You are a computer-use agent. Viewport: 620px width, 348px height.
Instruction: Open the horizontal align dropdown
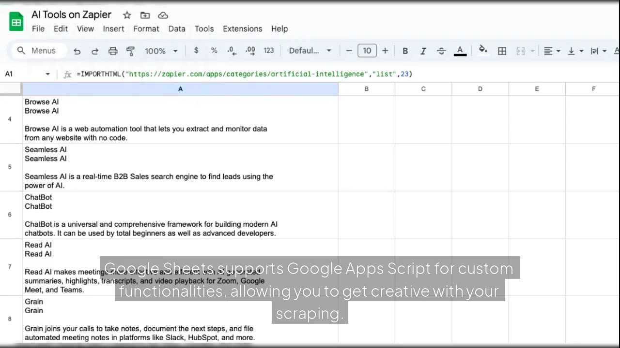pos(552,51)
